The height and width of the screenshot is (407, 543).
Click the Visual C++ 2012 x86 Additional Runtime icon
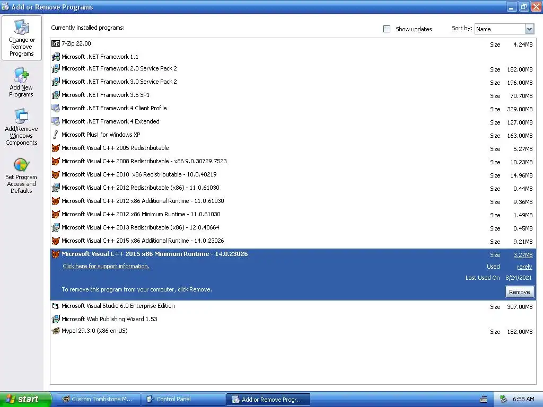(x=55, y=201)
